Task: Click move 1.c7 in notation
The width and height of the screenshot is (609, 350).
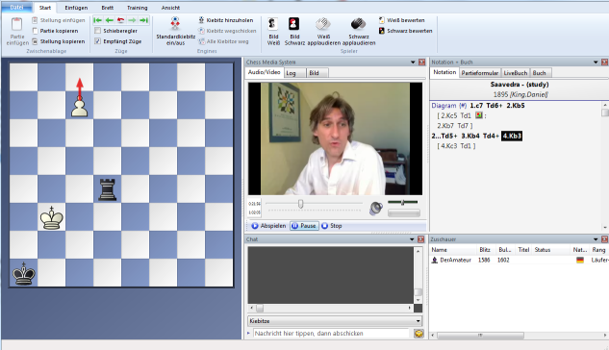Action: click(476, 106)
